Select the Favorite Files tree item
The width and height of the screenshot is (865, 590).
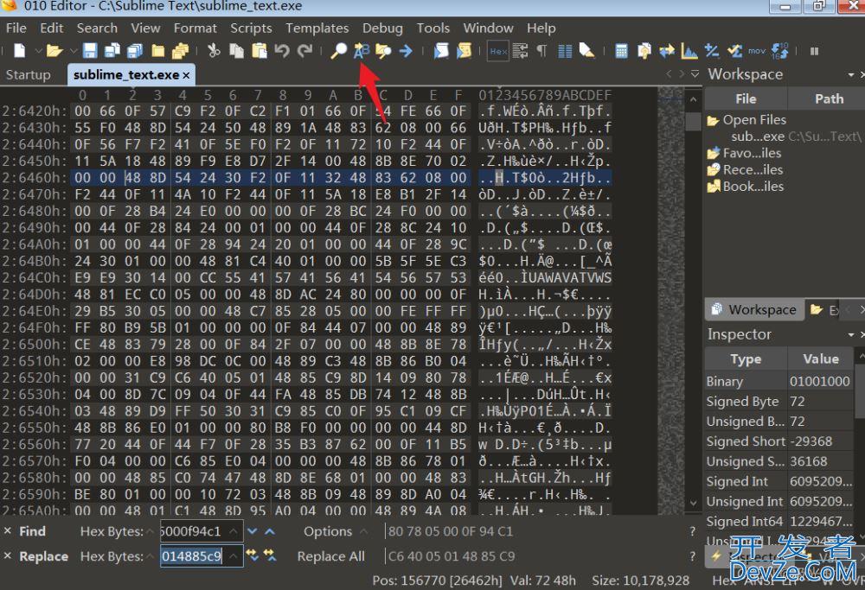pos(752,153)
